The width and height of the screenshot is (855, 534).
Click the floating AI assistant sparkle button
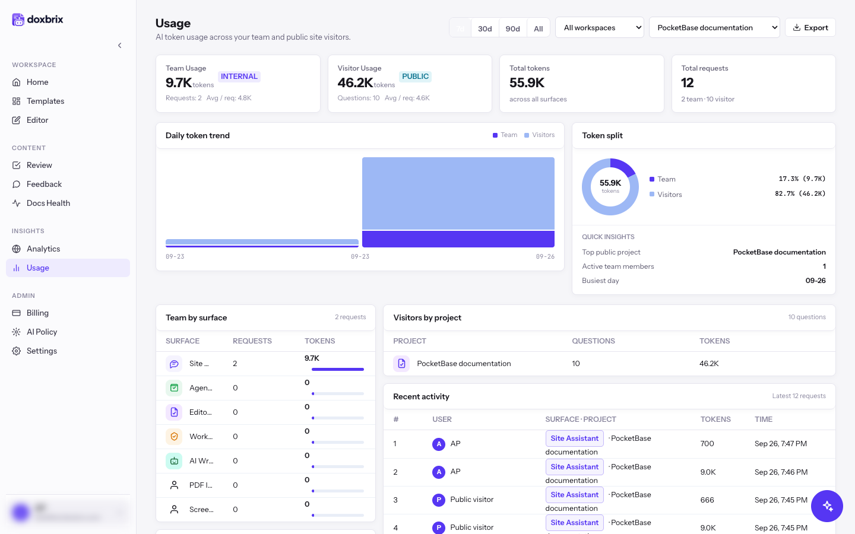(x=827, y=506)
